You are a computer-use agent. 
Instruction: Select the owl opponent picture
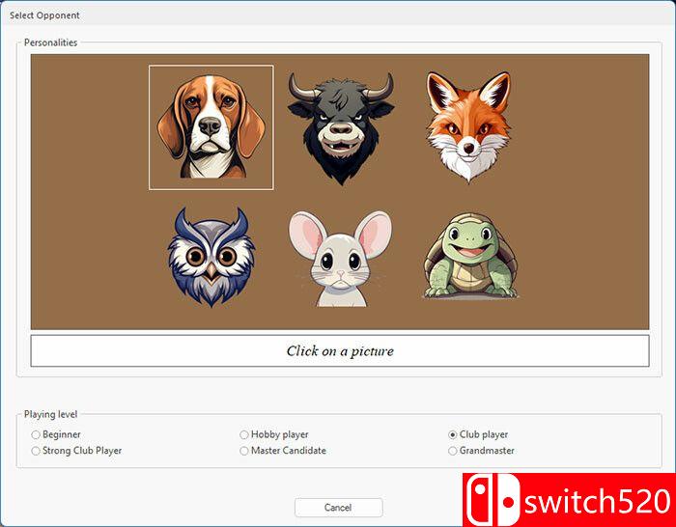pyautogui.click(x=210, y=257)
